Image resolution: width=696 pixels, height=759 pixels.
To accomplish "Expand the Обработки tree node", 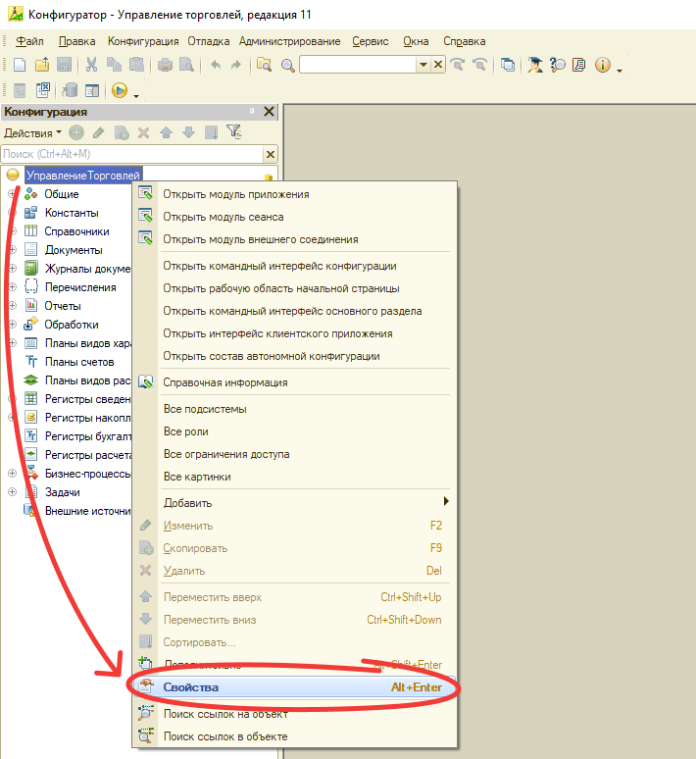I will (12, 325).
